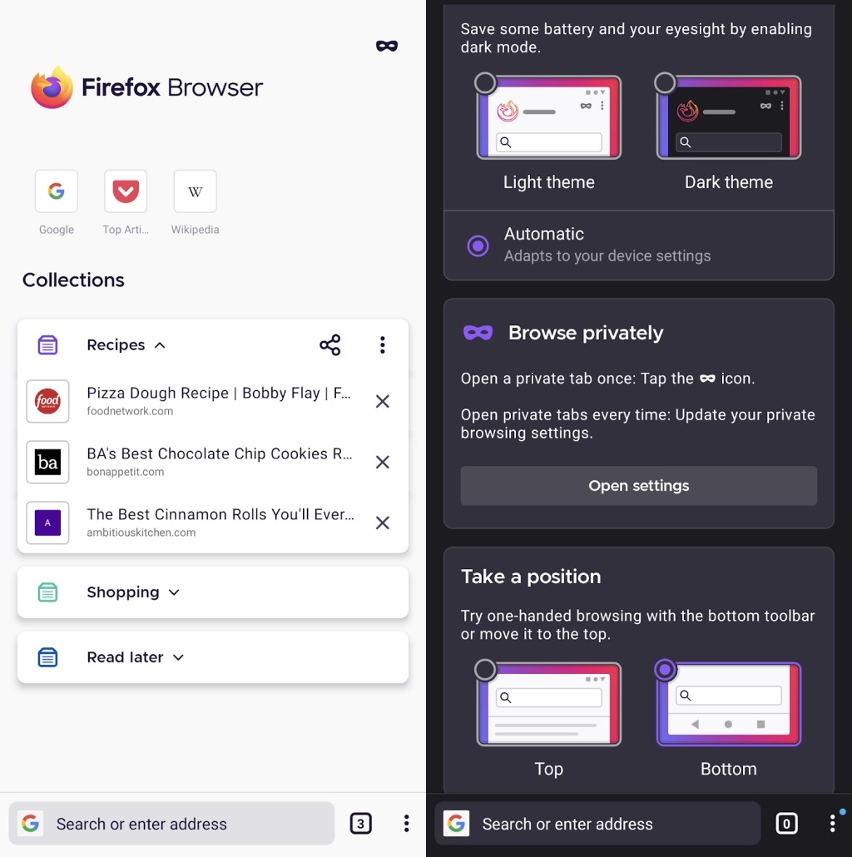Click the Google icon in the dark address bar
Image resolution: width=852 pixels, height=857 pixels.
point(456,823)
